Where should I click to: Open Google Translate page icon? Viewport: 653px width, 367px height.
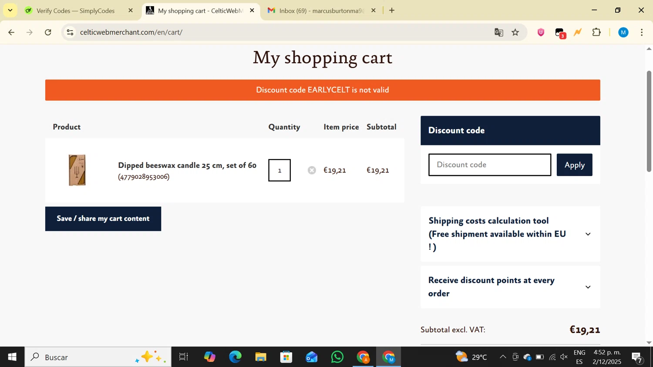[x=499, y=32]
